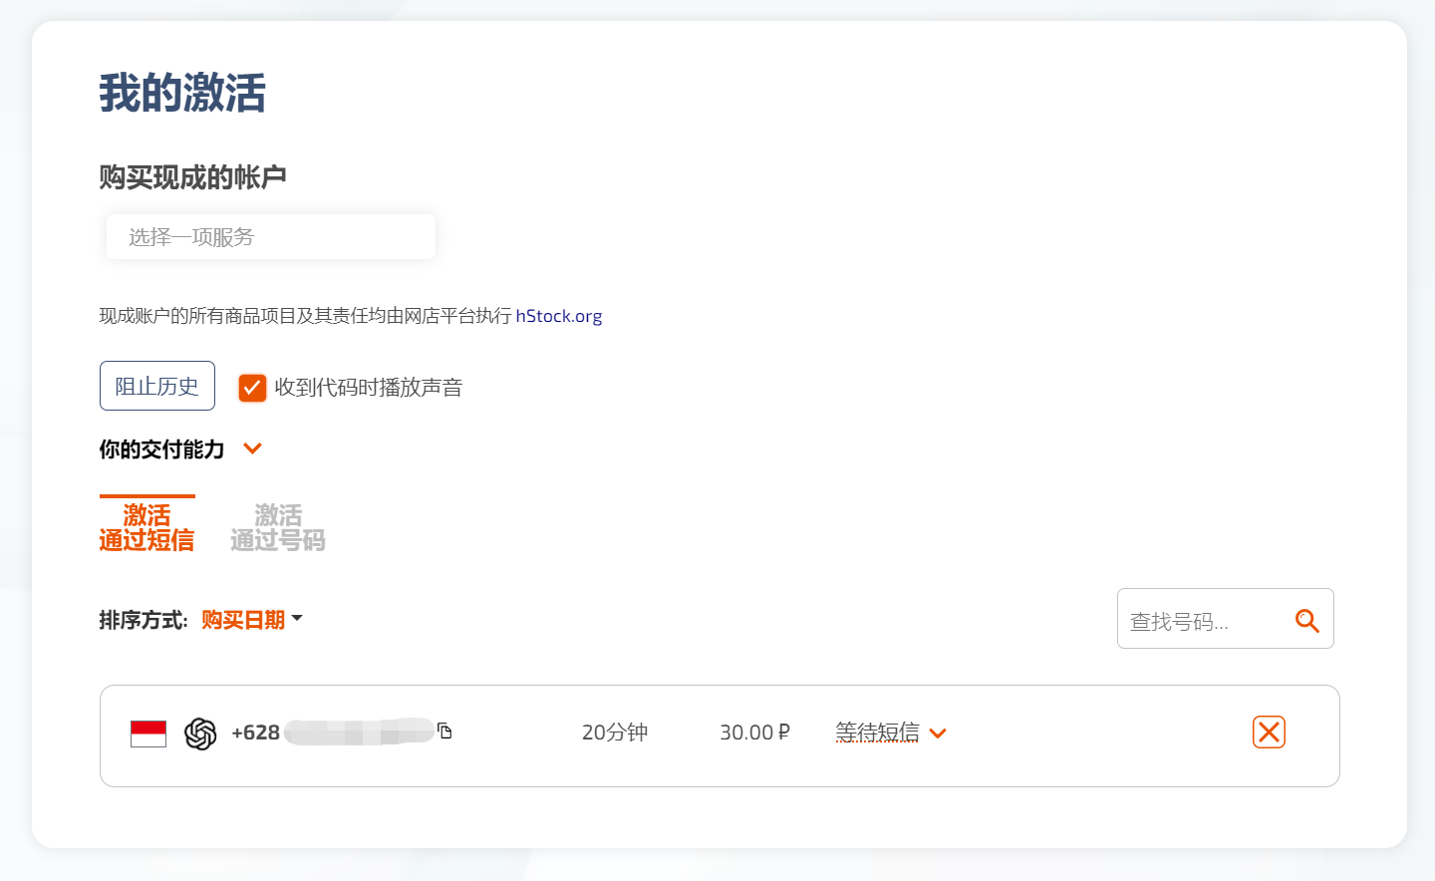Toggle sound via the 收到代码时播放声音 label
Screen dimensions: 1435x881
point(368,388)
